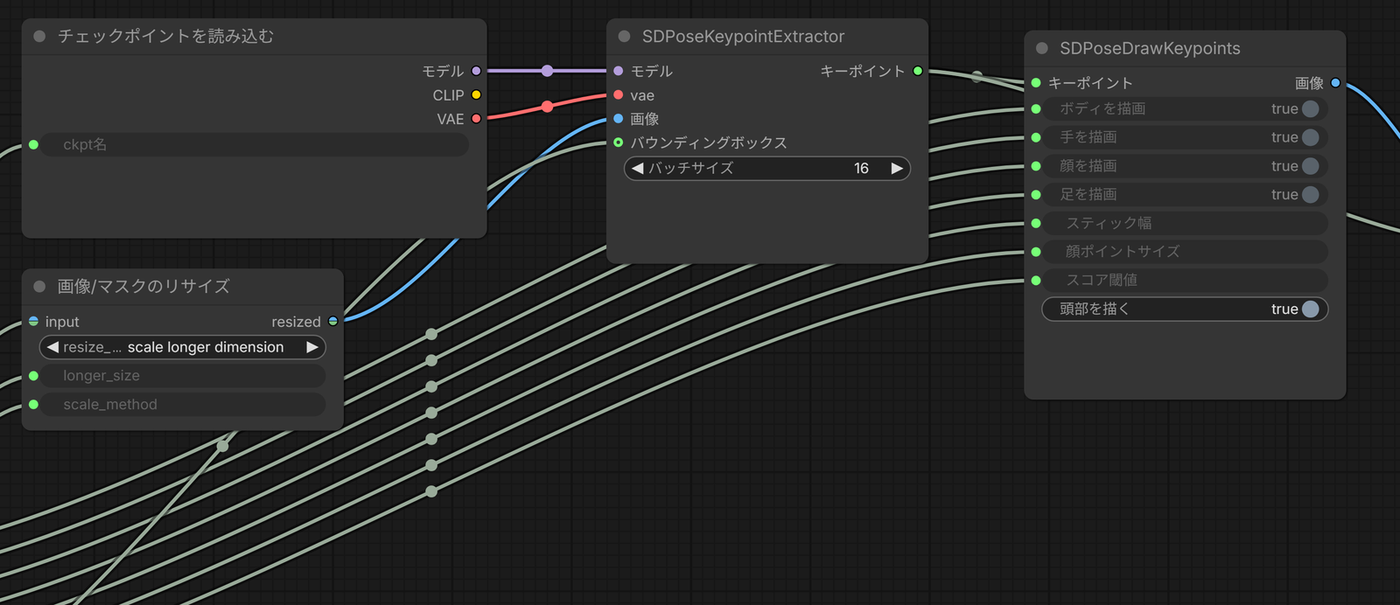Click the モデル input socket on SDPoseKeypointExtractor
Viewport: 1400px width, 605px height.
(x=619, y=71)
